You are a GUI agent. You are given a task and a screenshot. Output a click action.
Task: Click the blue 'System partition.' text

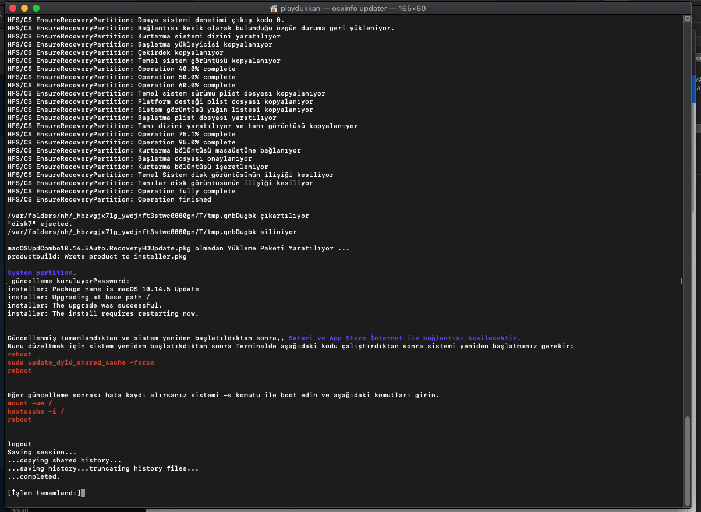(x=41, y=273)
